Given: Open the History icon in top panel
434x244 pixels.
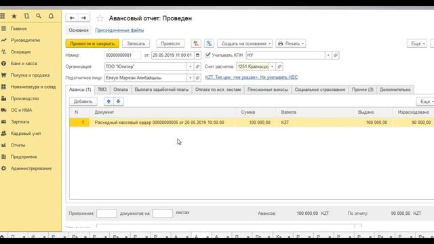Looking at the screenshot, I should [26, 16].
